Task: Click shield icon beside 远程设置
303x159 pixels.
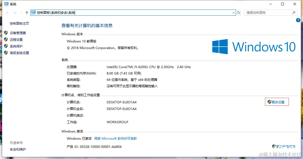Action: pyautogui.click(x=6, y=39)
